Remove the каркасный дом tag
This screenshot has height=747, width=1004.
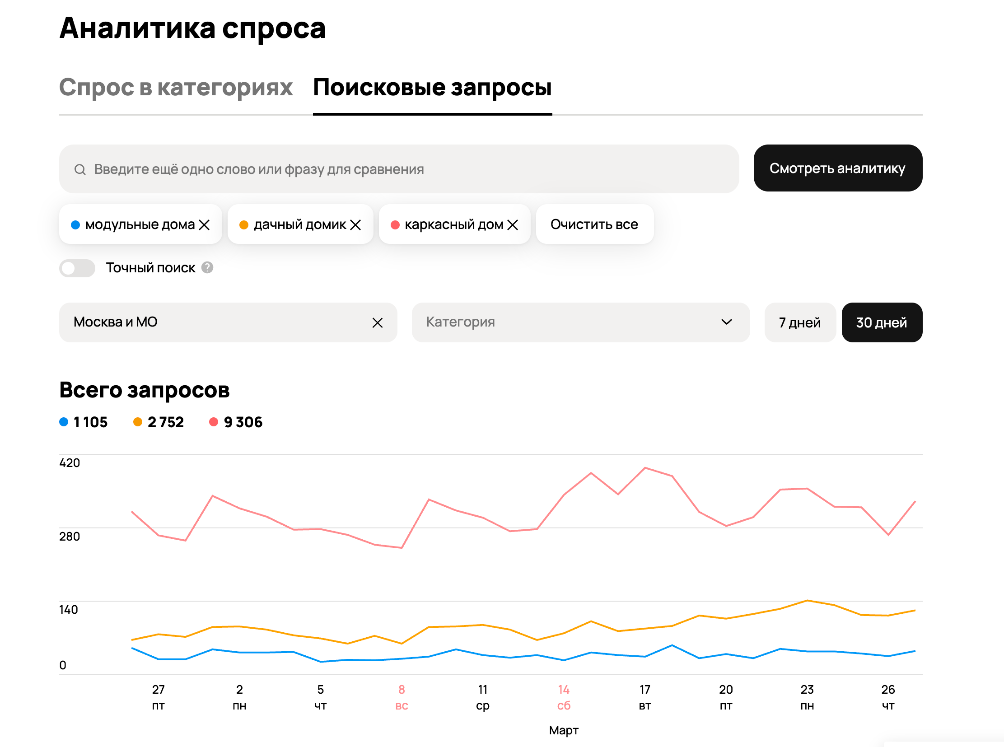[513, 225]
